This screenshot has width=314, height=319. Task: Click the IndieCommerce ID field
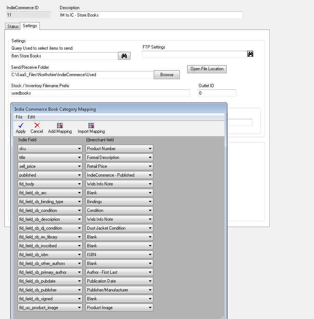click(x=28, y=15)
